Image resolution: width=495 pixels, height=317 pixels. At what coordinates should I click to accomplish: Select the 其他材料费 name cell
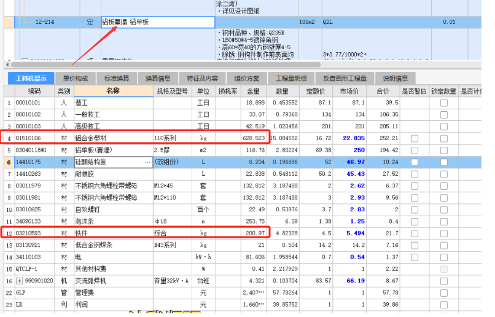coord(114,269)
